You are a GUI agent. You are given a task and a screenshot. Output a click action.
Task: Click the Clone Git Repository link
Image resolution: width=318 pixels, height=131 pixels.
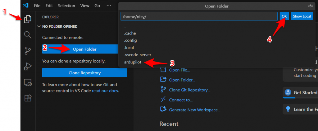(x=189, y=90)
